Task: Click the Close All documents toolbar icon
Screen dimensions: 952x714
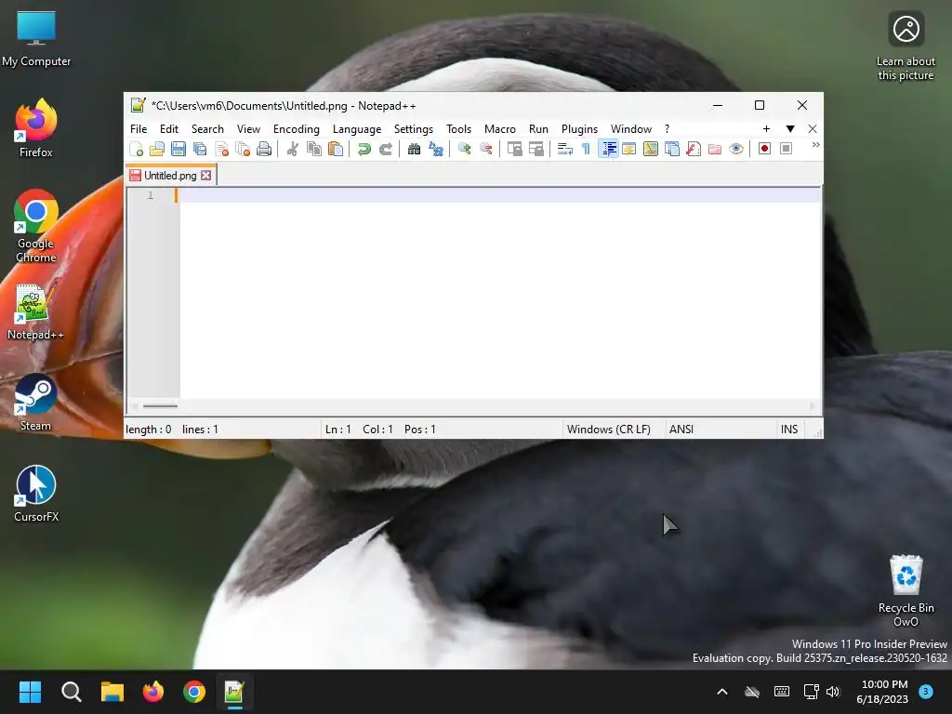Action: tap(243, 149)
